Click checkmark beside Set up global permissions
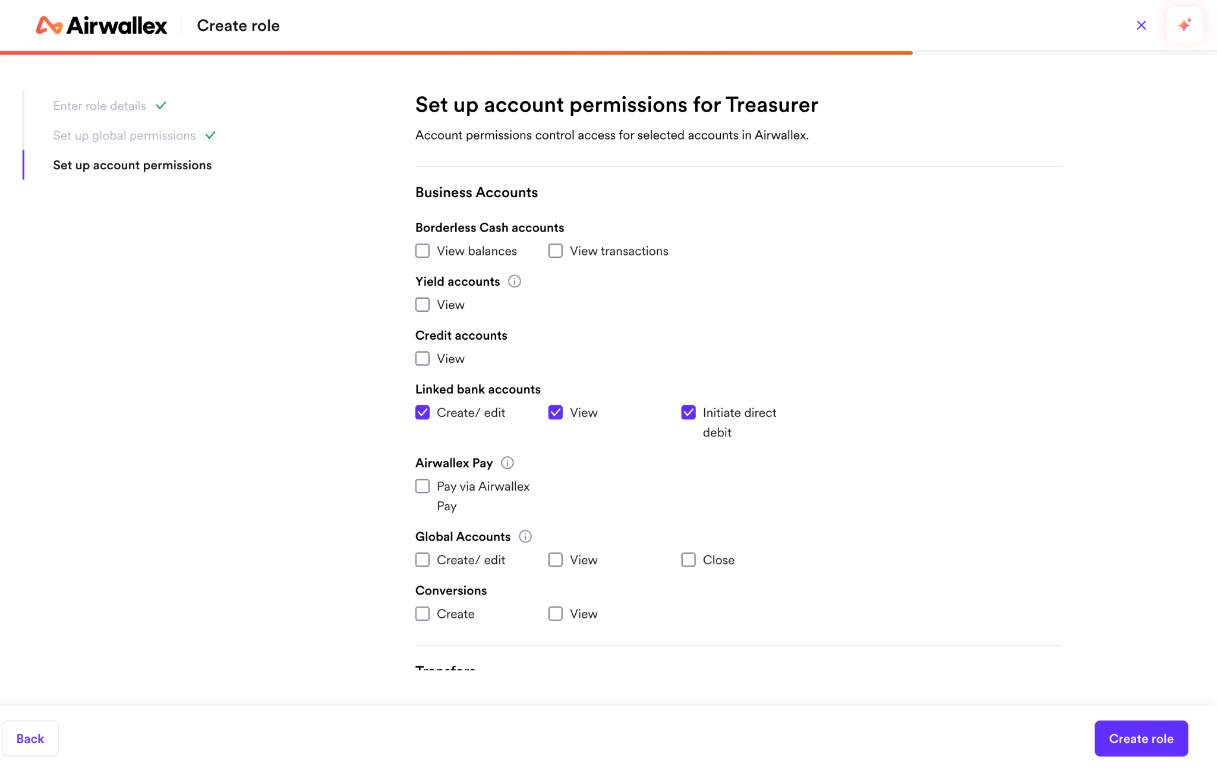 tap(210, 135)
